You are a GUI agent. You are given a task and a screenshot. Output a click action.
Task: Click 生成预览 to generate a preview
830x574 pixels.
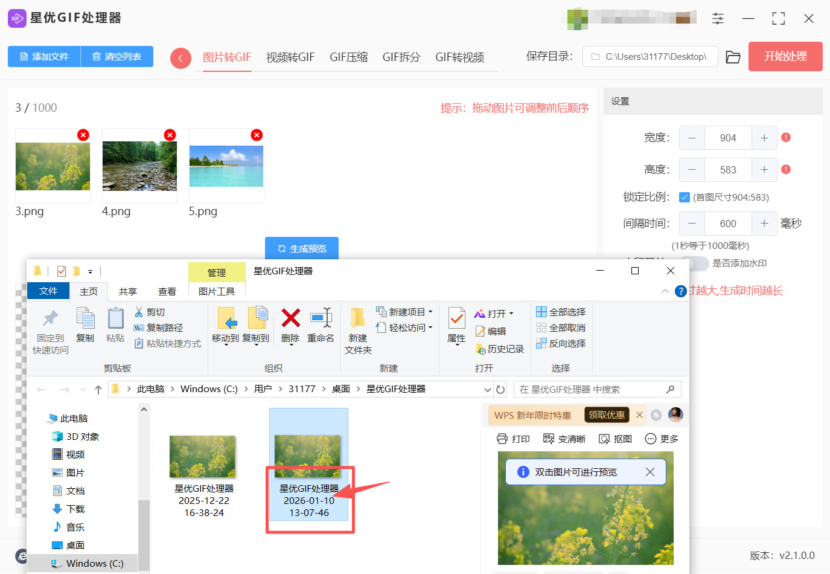pyautogui.click(x=302, y=248)
